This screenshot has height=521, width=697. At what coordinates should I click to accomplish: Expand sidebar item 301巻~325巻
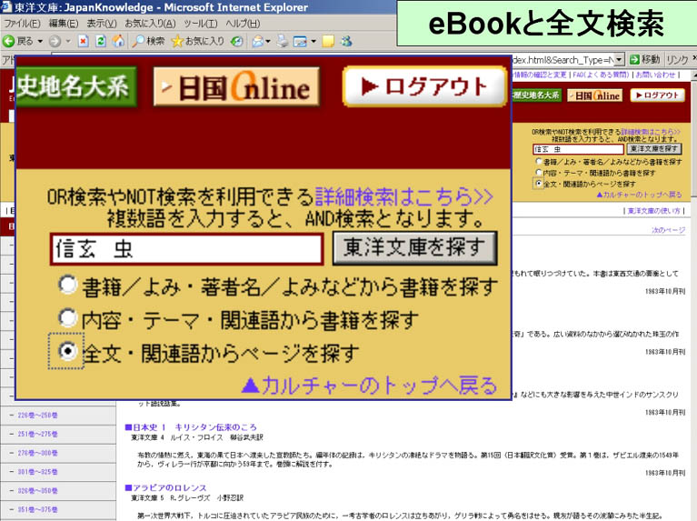[x=37, y=472]
